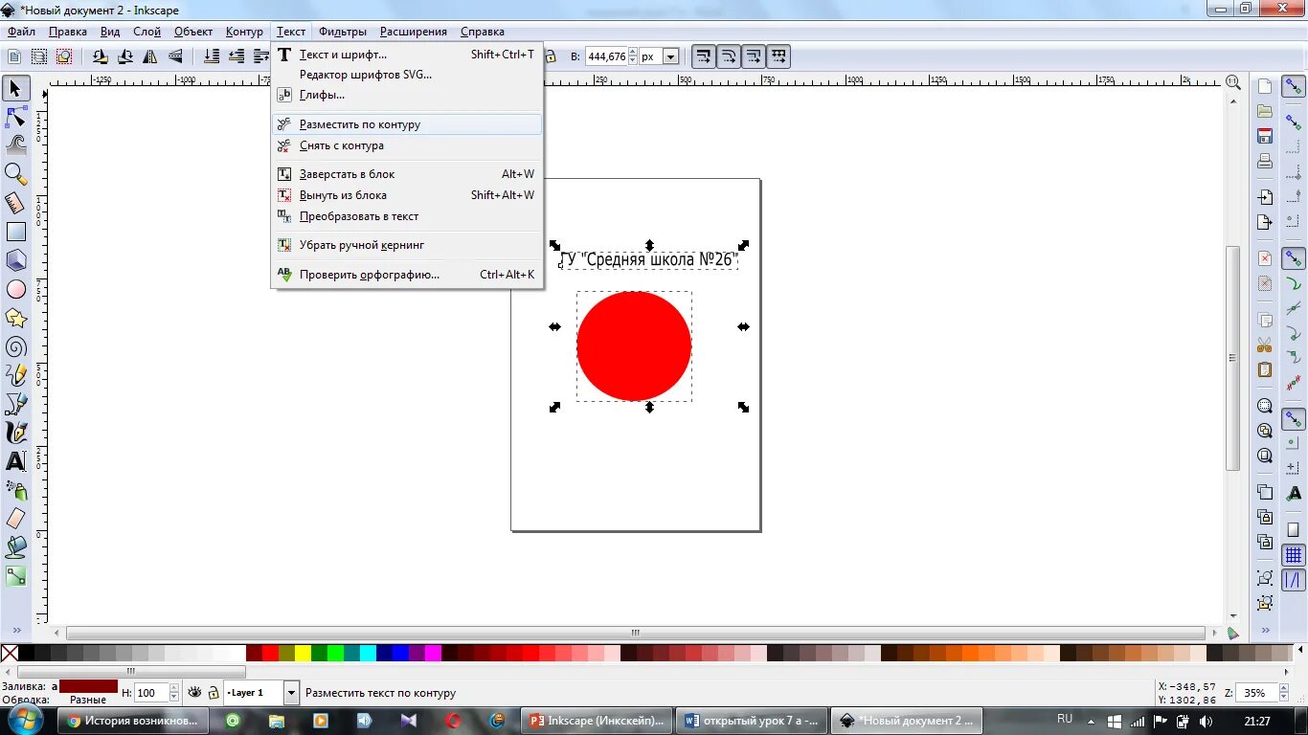Screen dimensions: 1308x735
Task: Select the Gradient tool
Action: pos(15,576)
